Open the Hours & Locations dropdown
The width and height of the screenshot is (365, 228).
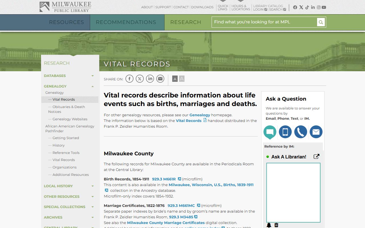click(x=241, y=7)
